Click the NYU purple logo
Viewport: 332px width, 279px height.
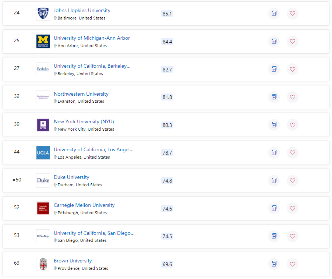click(x=43, y=125)
